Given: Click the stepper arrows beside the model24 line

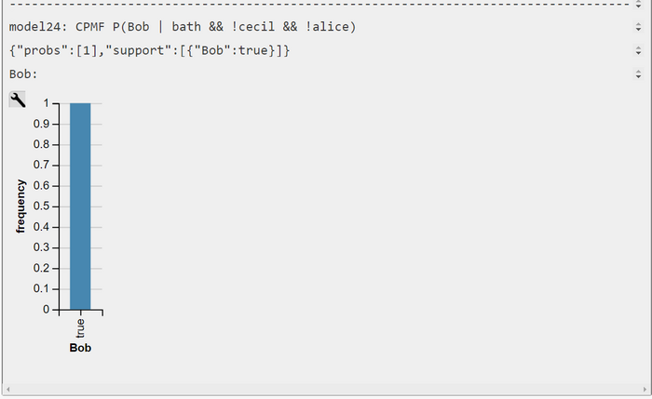Looking at the screenshot, I should (638, 27).
